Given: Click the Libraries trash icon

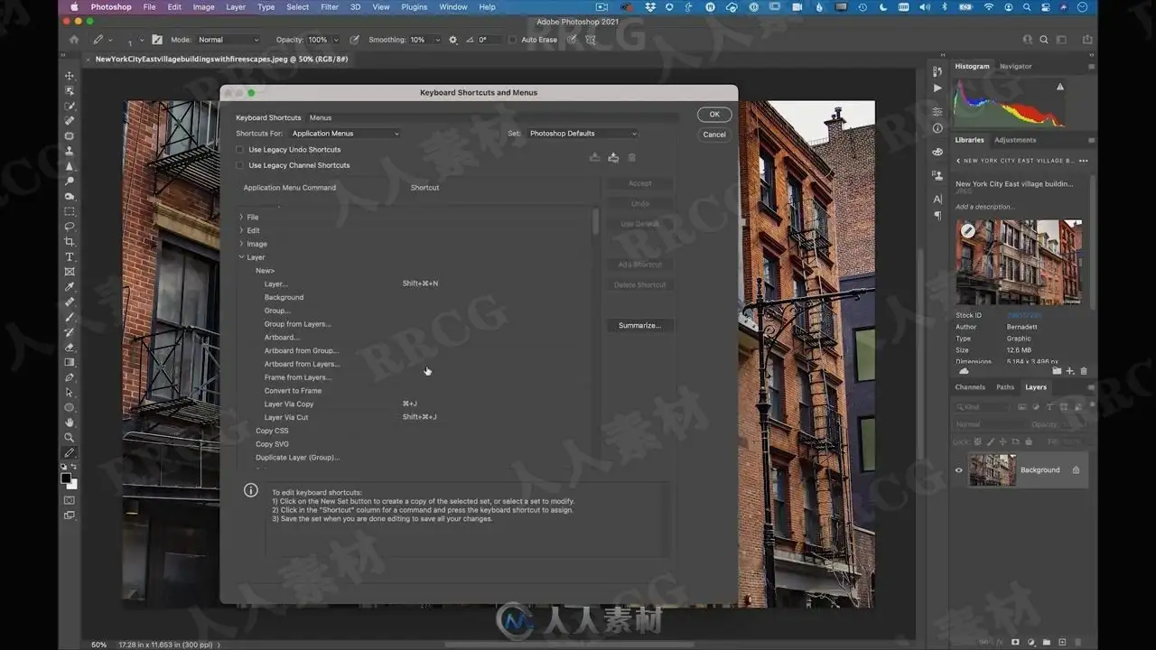Looking at the screenshot, I should pos(1084,371).
